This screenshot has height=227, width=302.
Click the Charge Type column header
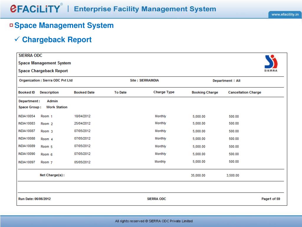point(164,92)
